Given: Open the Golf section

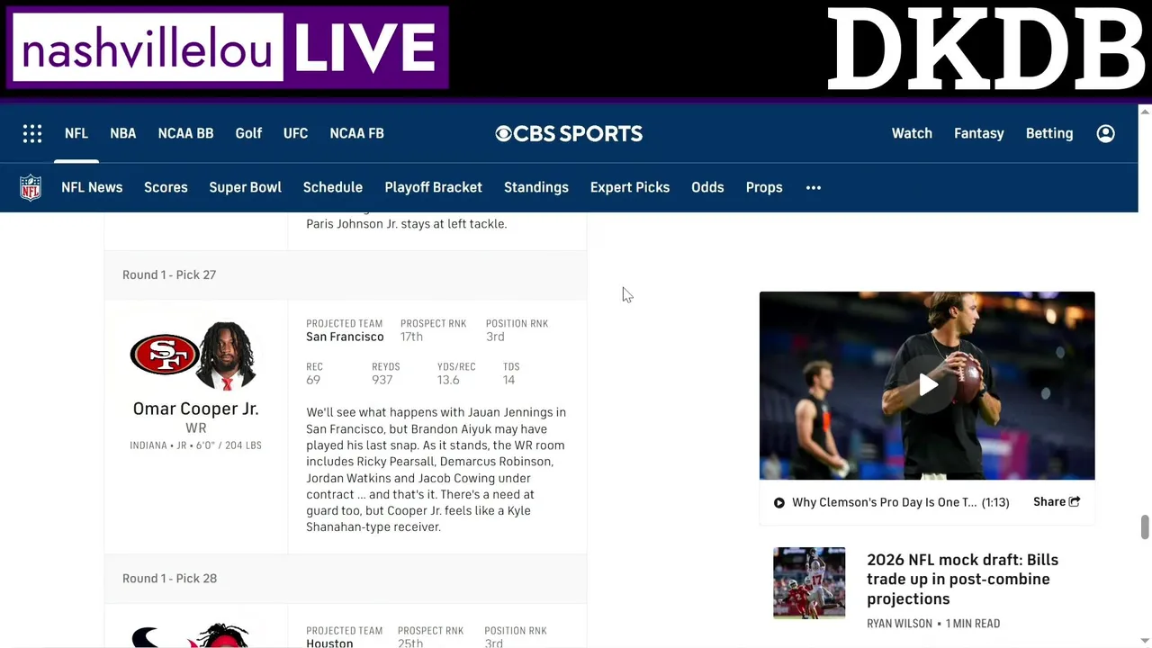Looking at the screenshot, I should pos(248,133).
